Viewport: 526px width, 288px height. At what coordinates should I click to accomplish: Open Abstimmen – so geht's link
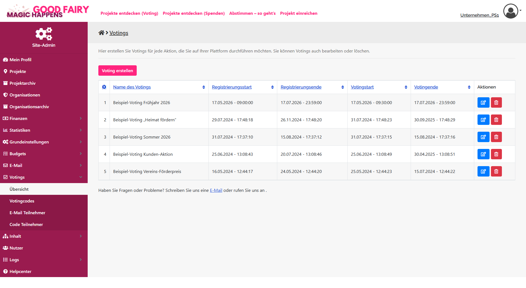click(x=252, y=13)
